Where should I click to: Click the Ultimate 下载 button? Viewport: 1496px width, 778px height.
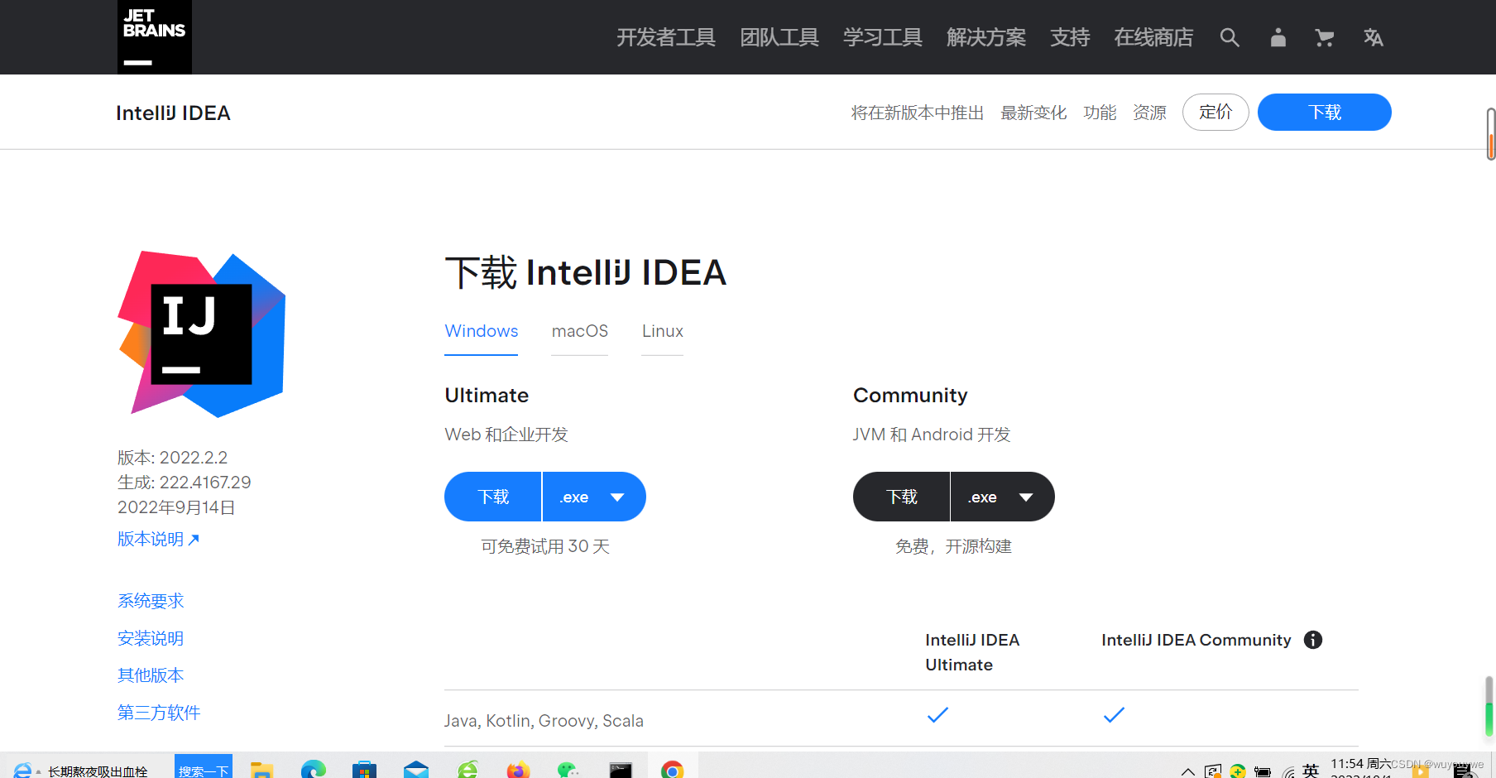click(x=492, y=497)
